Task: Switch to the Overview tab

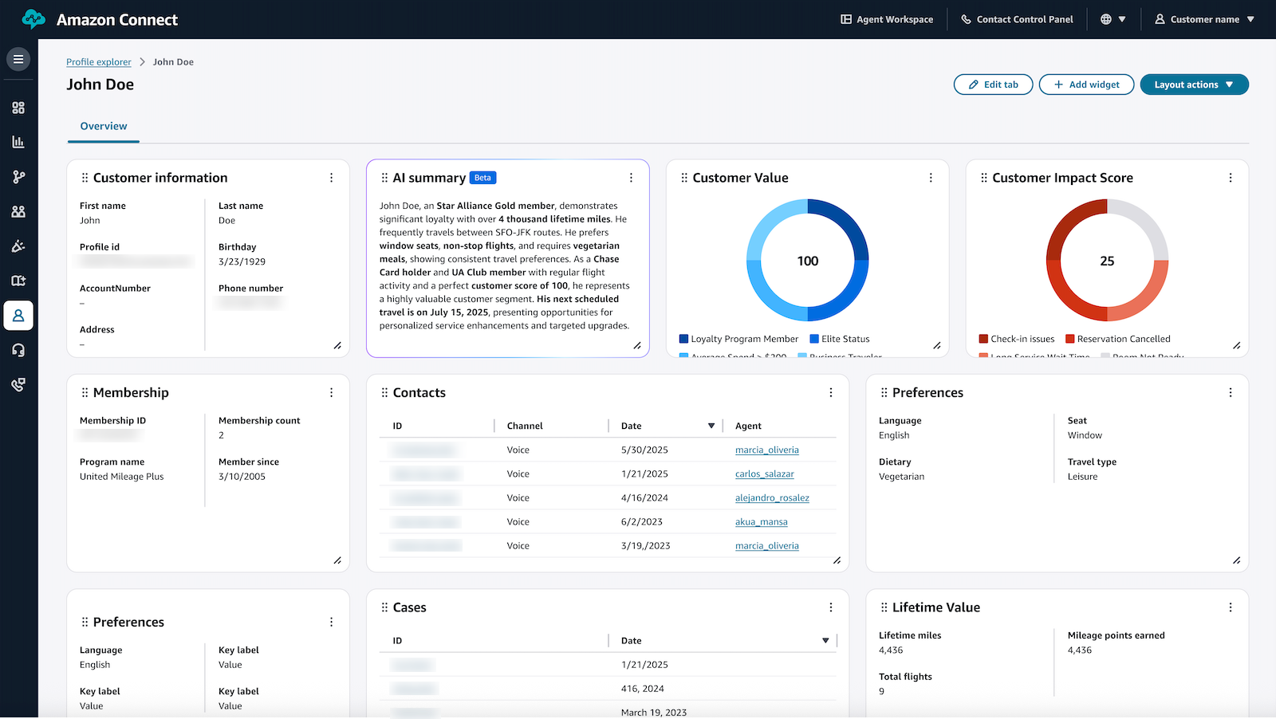Action: point(103,126)
